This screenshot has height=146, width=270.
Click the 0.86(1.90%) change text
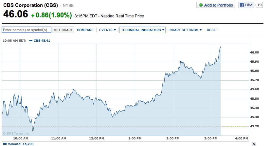54,15
